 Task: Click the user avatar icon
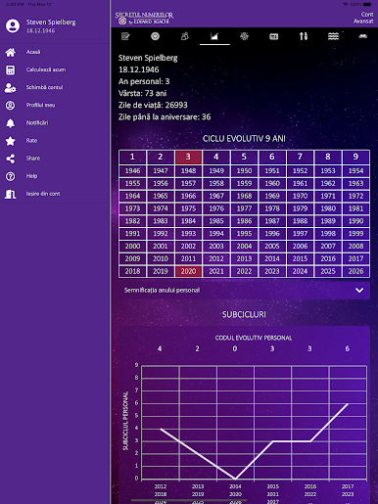(13, 25)
